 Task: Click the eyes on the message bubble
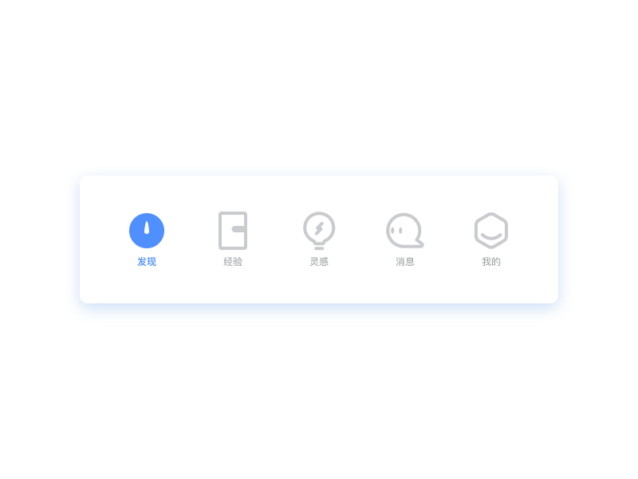coord(396,231)
